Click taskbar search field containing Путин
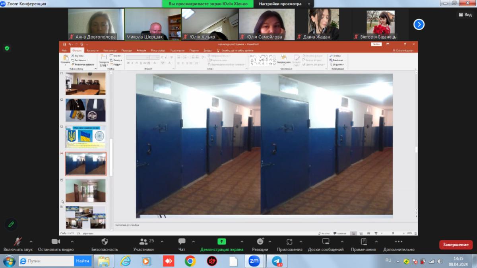This screenshot has height=268, width=477. tap(46, 261)
